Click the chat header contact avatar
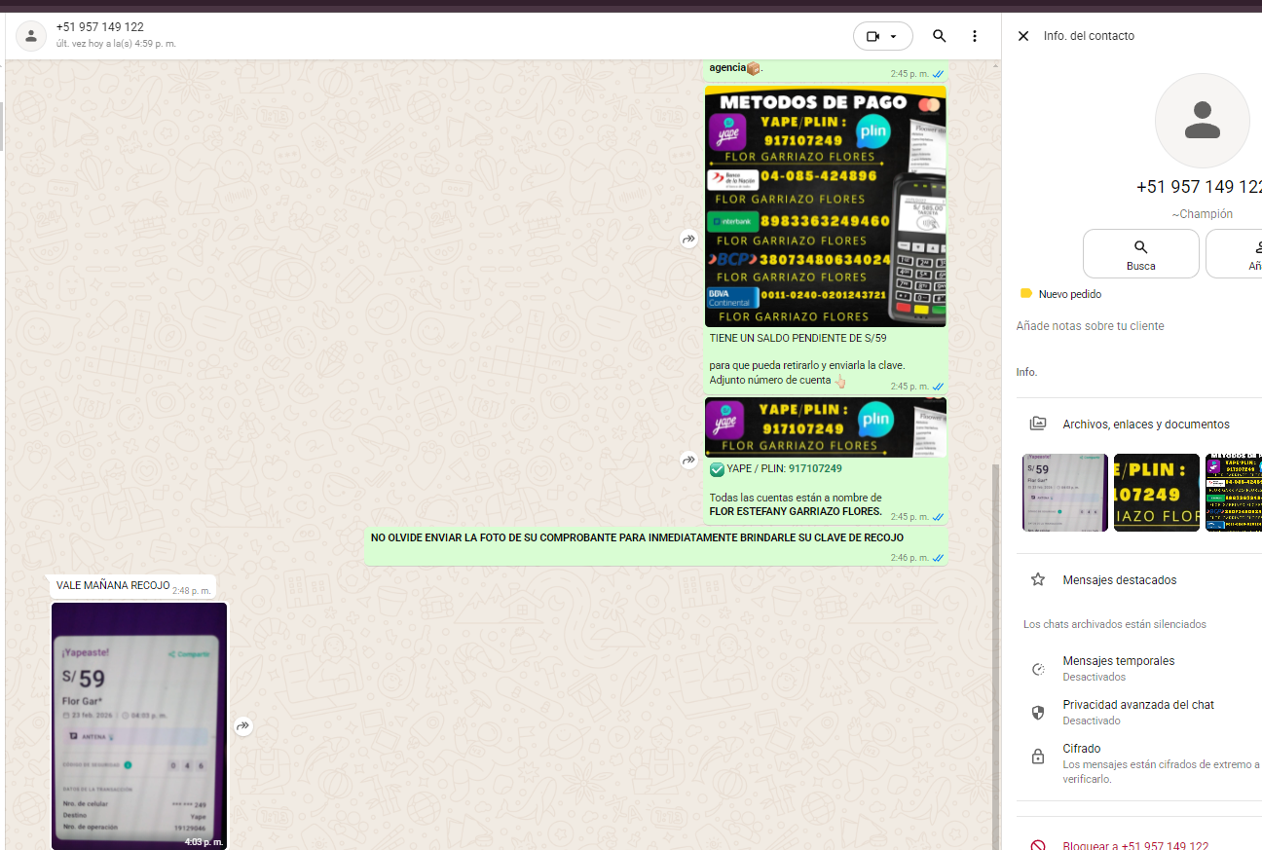1262x850 pixels. pos(31,36)
